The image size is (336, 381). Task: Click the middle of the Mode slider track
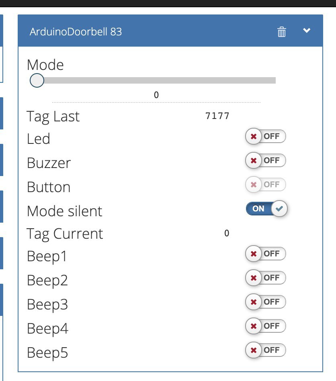[x=156, y=80]
